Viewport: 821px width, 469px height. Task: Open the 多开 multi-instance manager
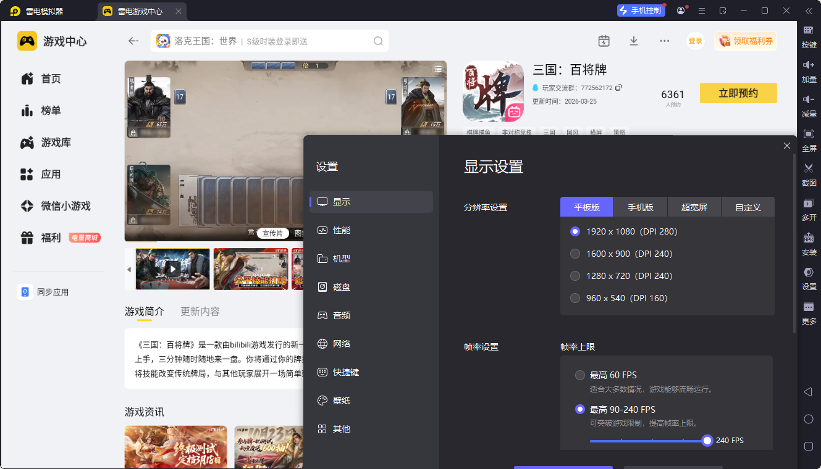click(809, 209)
